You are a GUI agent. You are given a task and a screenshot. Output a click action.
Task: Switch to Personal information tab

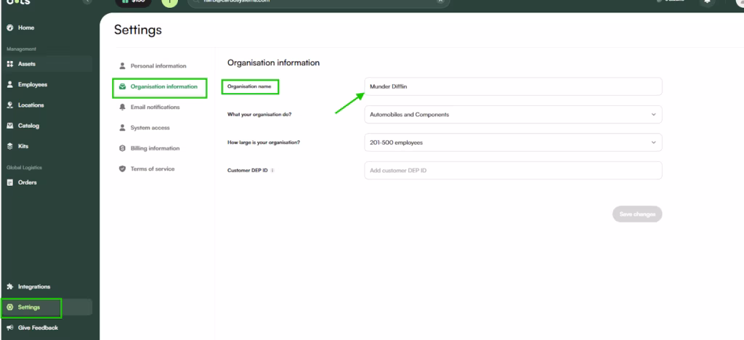pyautogui.click(x=158, y=66)
